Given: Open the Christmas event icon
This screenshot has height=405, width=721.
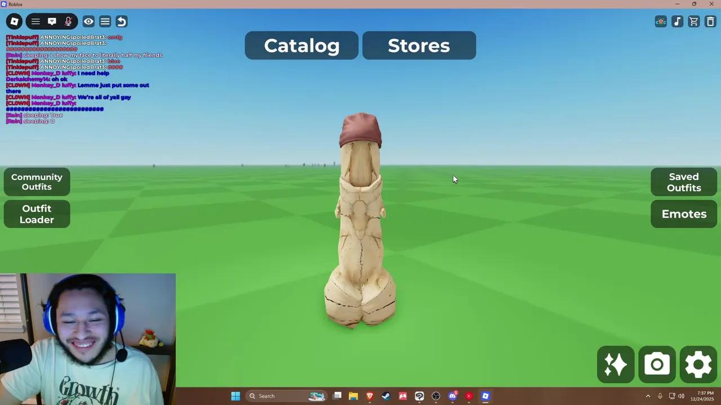Looking at the screenshot, I should click(661, 21).
